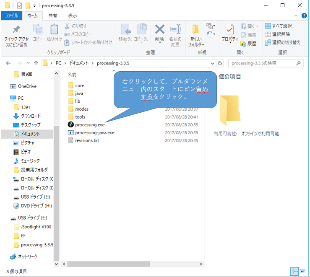Click navigation pane scroll down arrow

click(x=56, y=264)
